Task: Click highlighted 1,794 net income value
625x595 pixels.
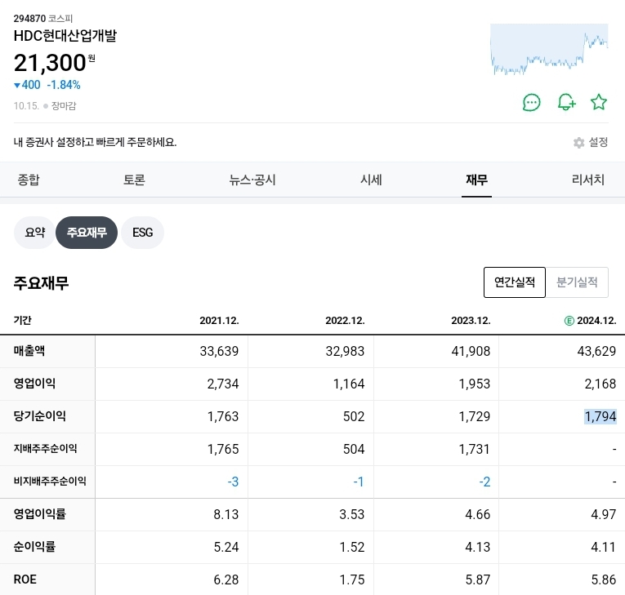Action: pos(600,416)
